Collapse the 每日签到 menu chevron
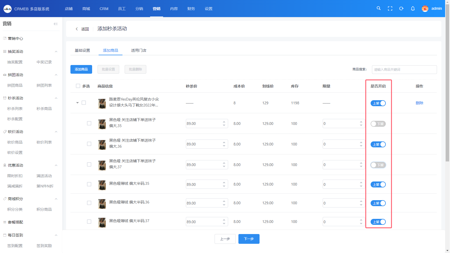The image size is (450, 253). 56,235
